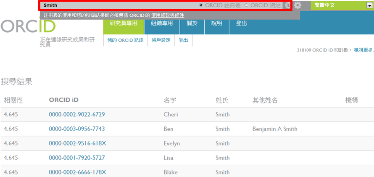
Task: Click the 姓氏 column header
Action: [x=222, y=100]
